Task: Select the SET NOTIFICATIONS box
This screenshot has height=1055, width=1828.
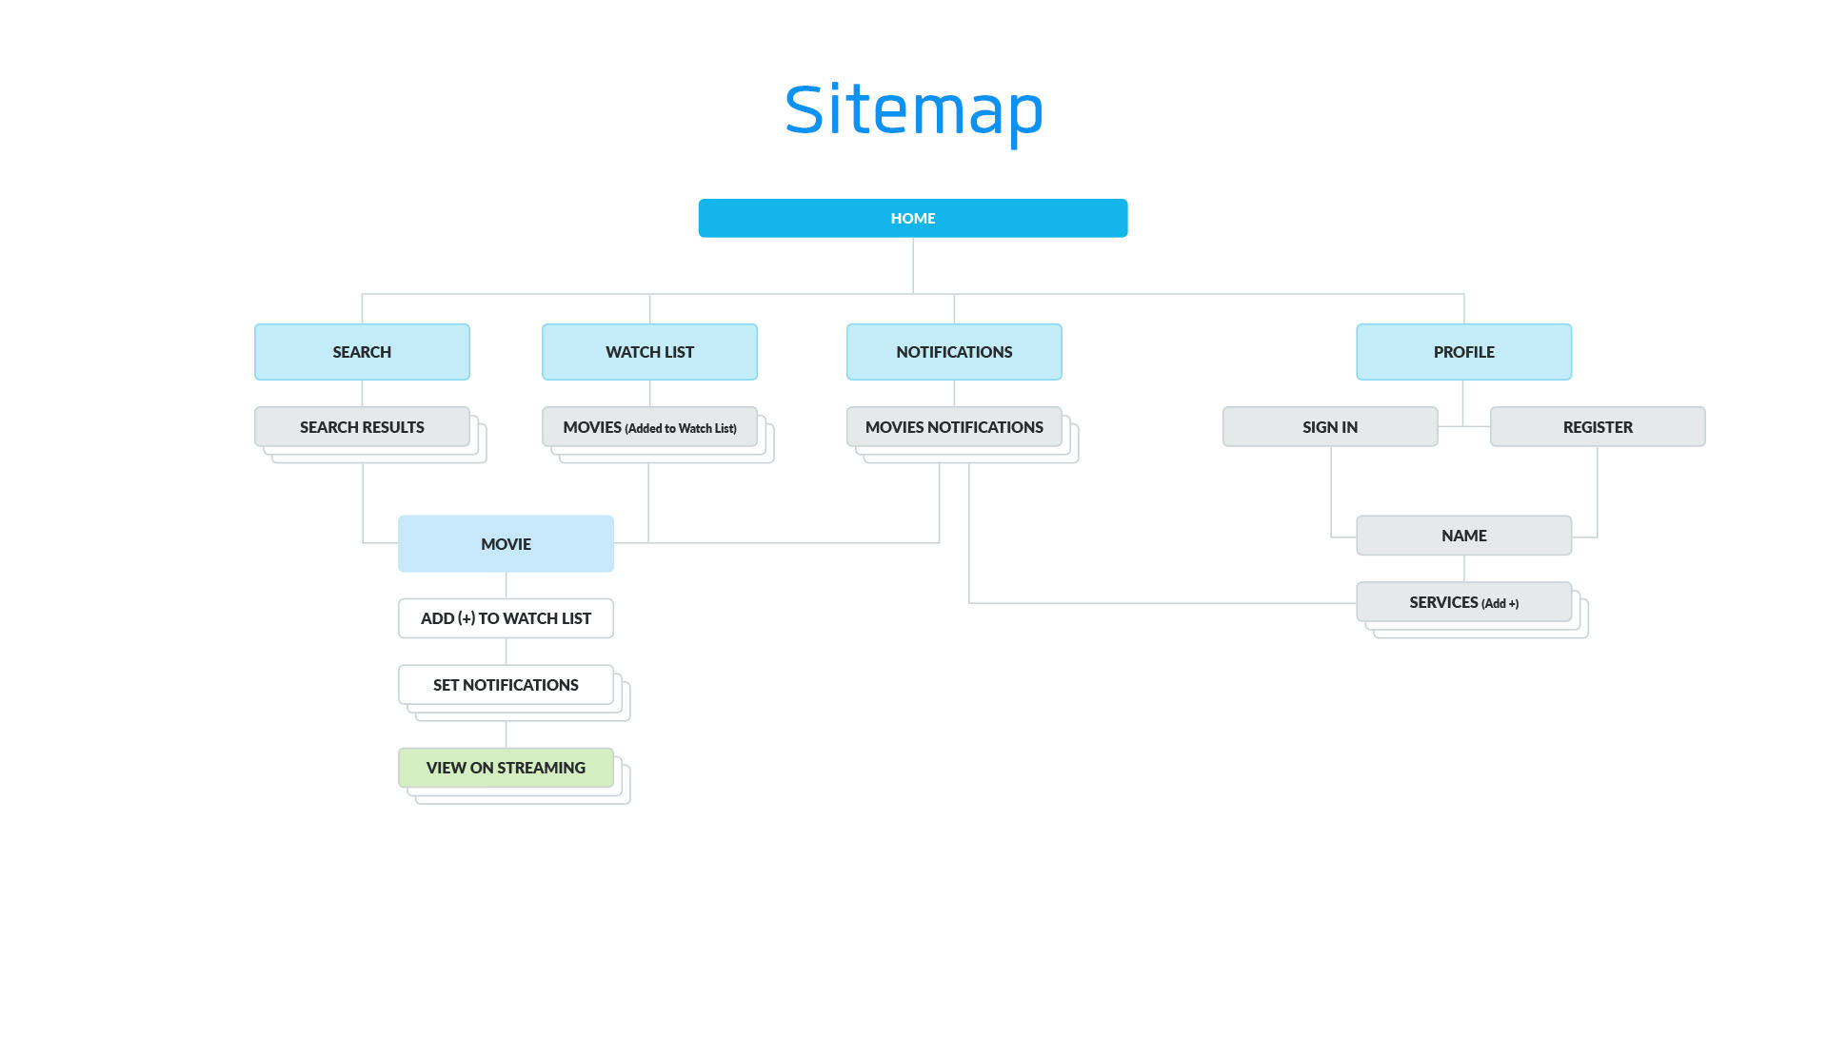Action: click(506, 685)
